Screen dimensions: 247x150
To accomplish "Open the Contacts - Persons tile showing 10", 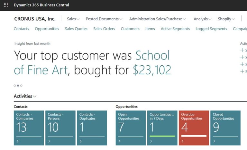I will [60, 128].
